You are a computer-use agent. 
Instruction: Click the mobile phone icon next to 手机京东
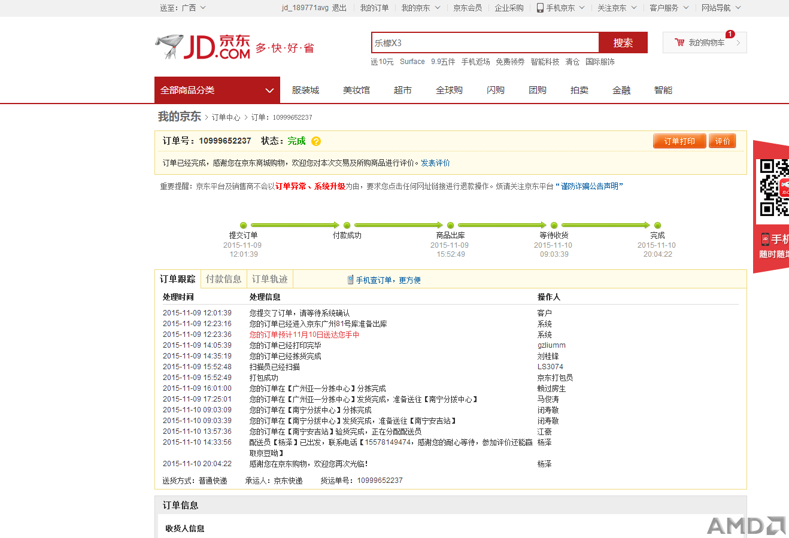540,8
